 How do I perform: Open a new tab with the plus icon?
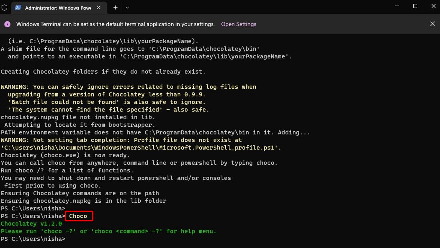(x=115, y=8)
